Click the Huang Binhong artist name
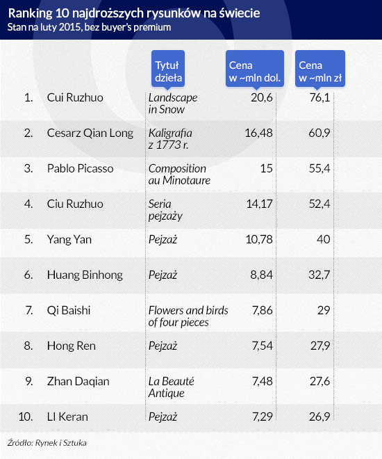The image size is (382, 459). point(85,275)
